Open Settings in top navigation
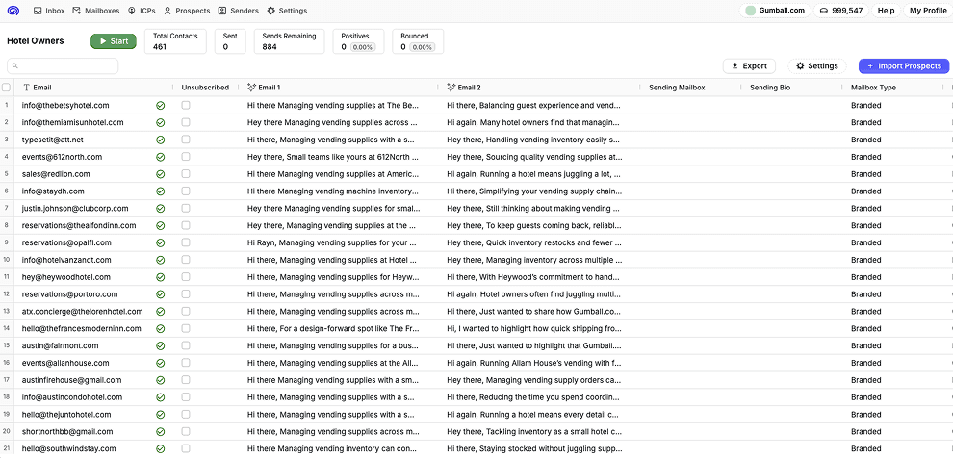 [287, 11]
